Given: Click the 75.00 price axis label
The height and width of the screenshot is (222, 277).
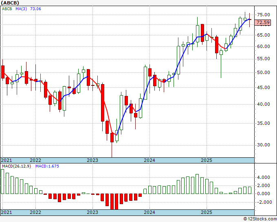Looking at the screenshot, I should click(x=264, y=15).
